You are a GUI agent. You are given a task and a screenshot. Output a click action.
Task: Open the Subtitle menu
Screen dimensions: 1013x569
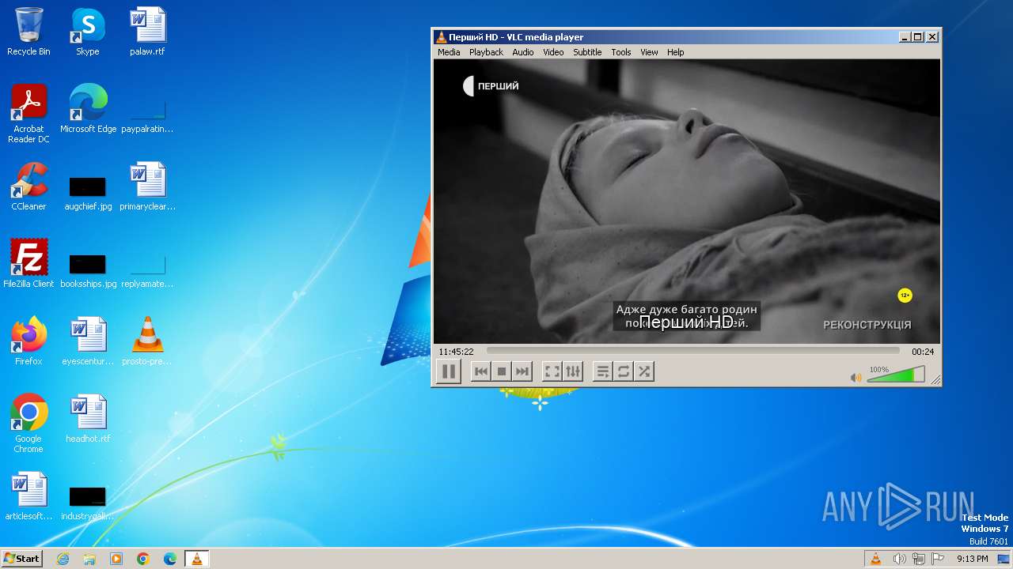[587, 52]
